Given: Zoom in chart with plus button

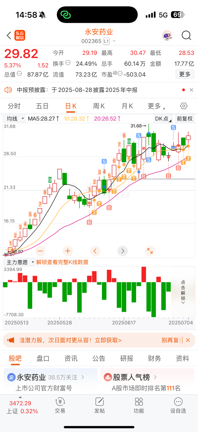Looking at the screenshot, I should 68,251.
